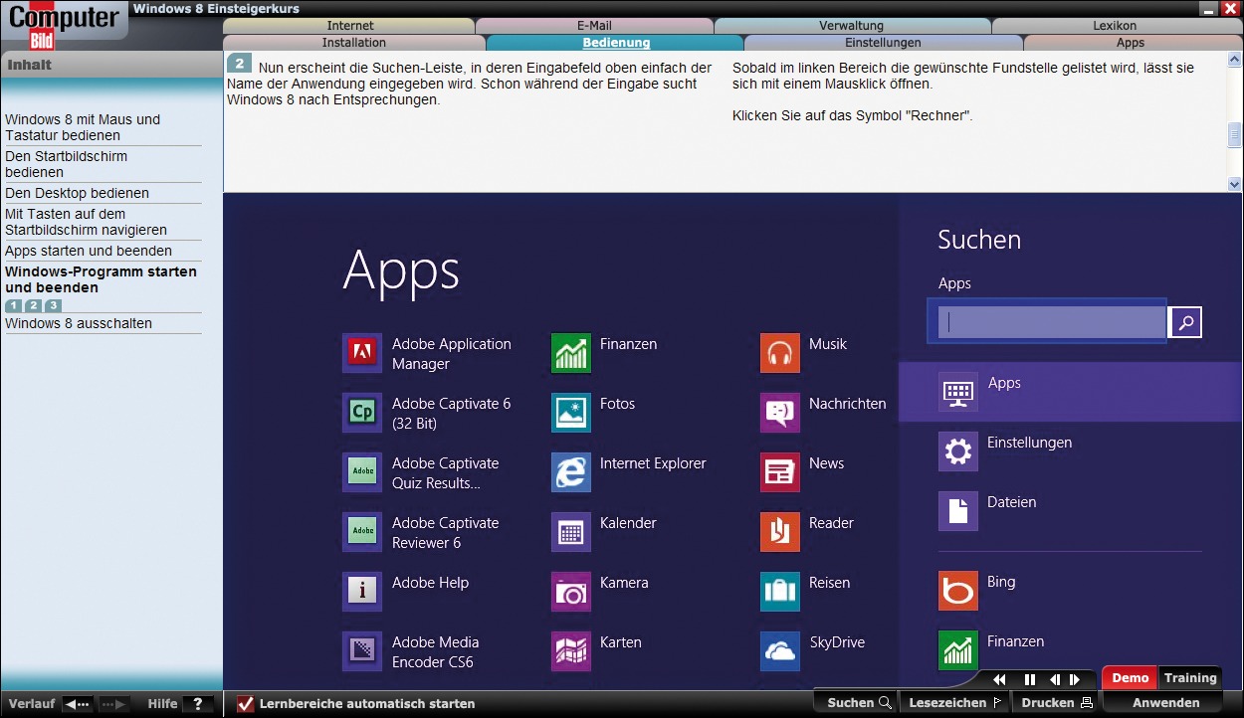Open the Musik headphones icon

(779, 353)
